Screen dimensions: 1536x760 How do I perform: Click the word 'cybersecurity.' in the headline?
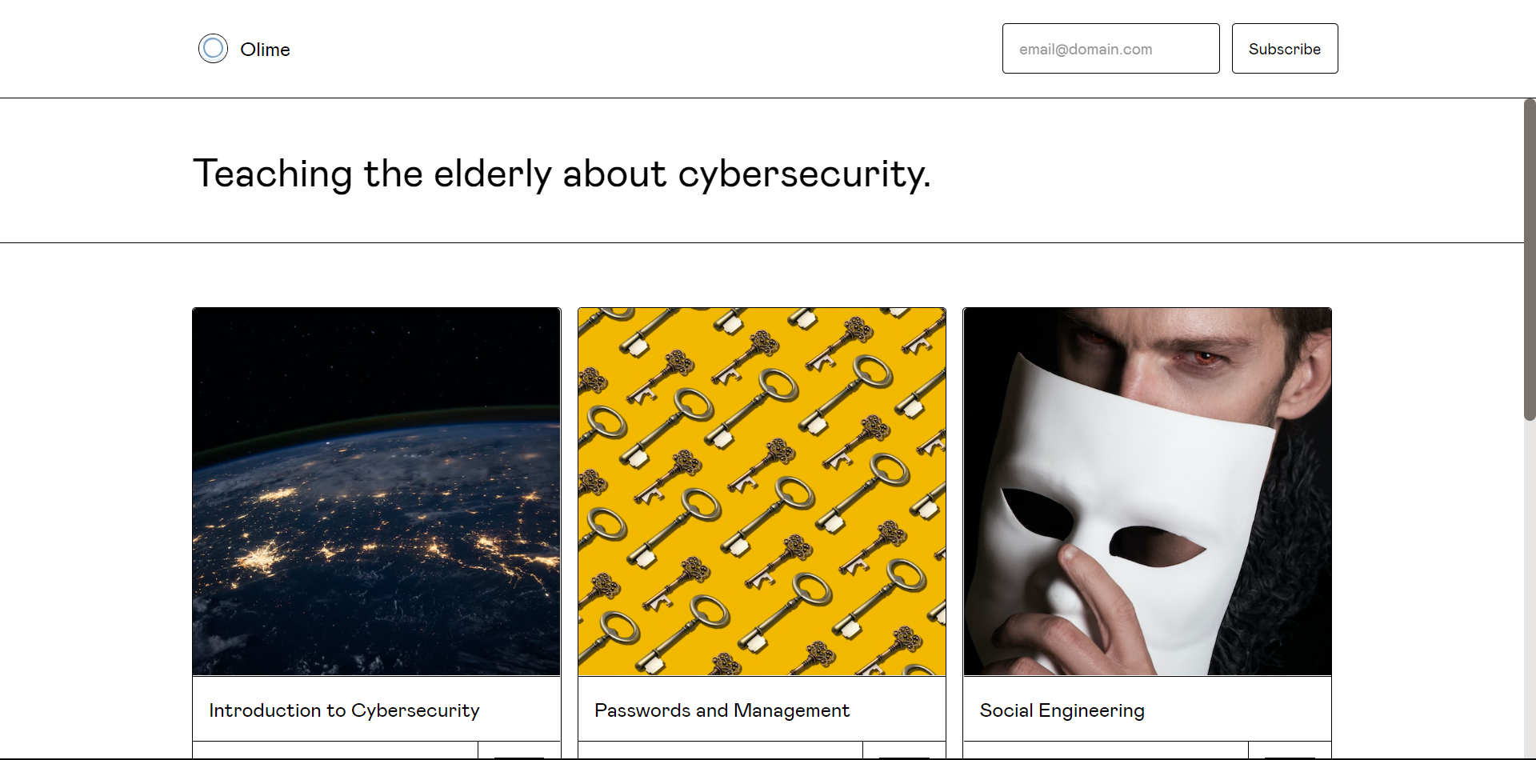(804, 174)
